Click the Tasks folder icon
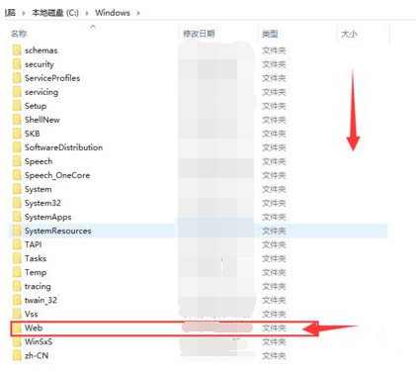The height and width of the screenshot is (375, 416). click(x=17, y=258)
